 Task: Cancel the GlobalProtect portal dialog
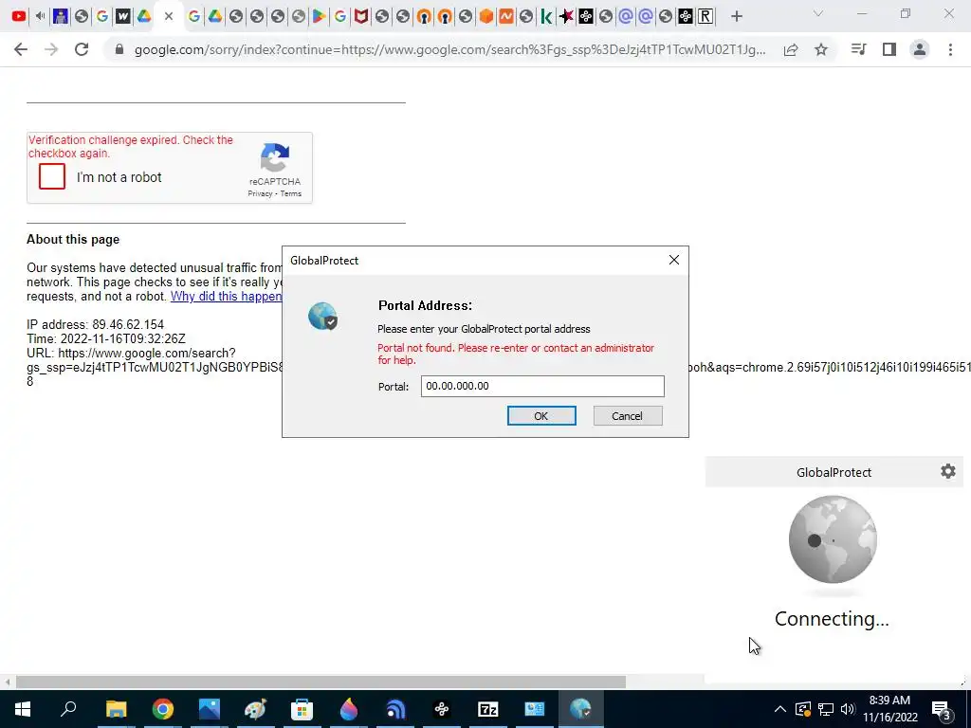(628, 416)
